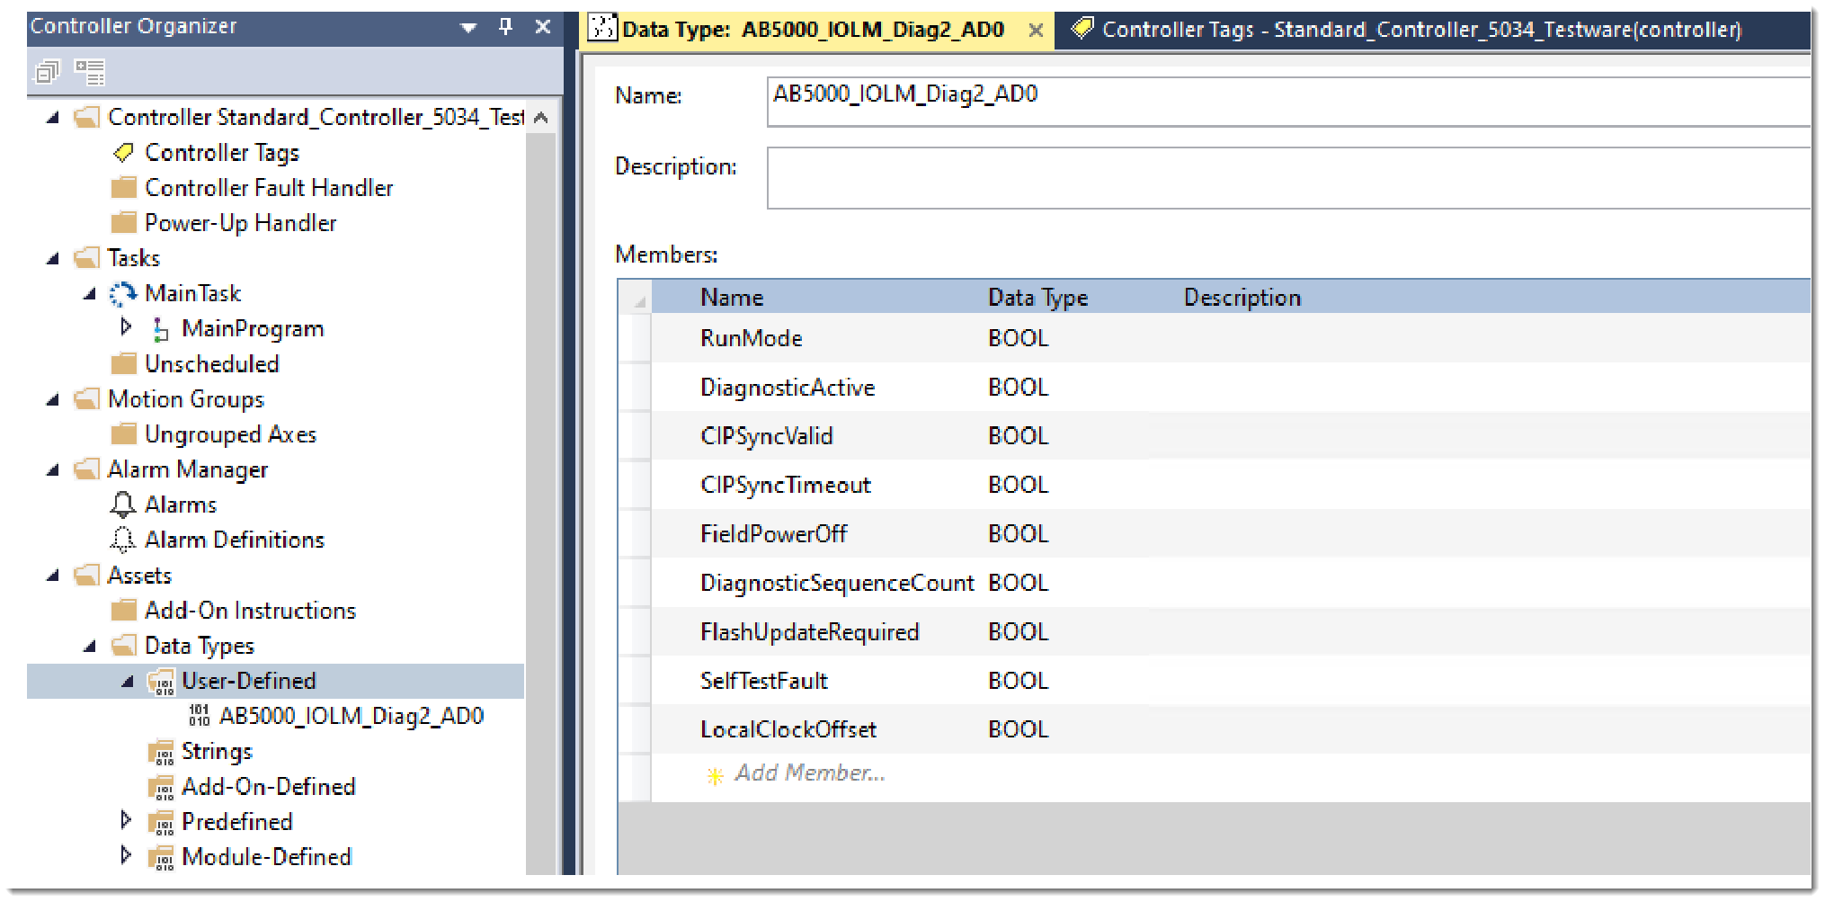The width and height of the screenshot is (1825, 902).
Task: Click the Description input field
Action: point(1286,178)
